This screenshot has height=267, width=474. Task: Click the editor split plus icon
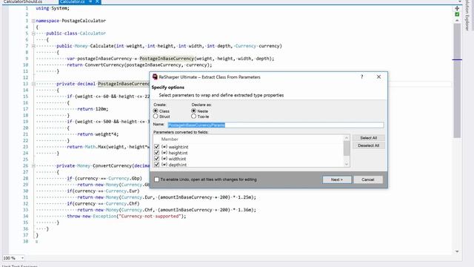pyautogui.click(x=457, y=8)
